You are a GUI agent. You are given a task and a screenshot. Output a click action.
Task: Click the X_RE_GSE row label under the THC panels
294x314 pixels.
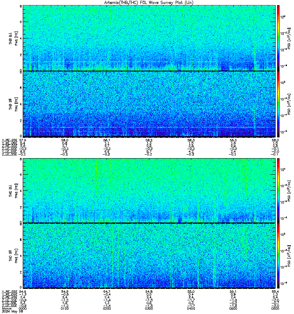point(9,292)
